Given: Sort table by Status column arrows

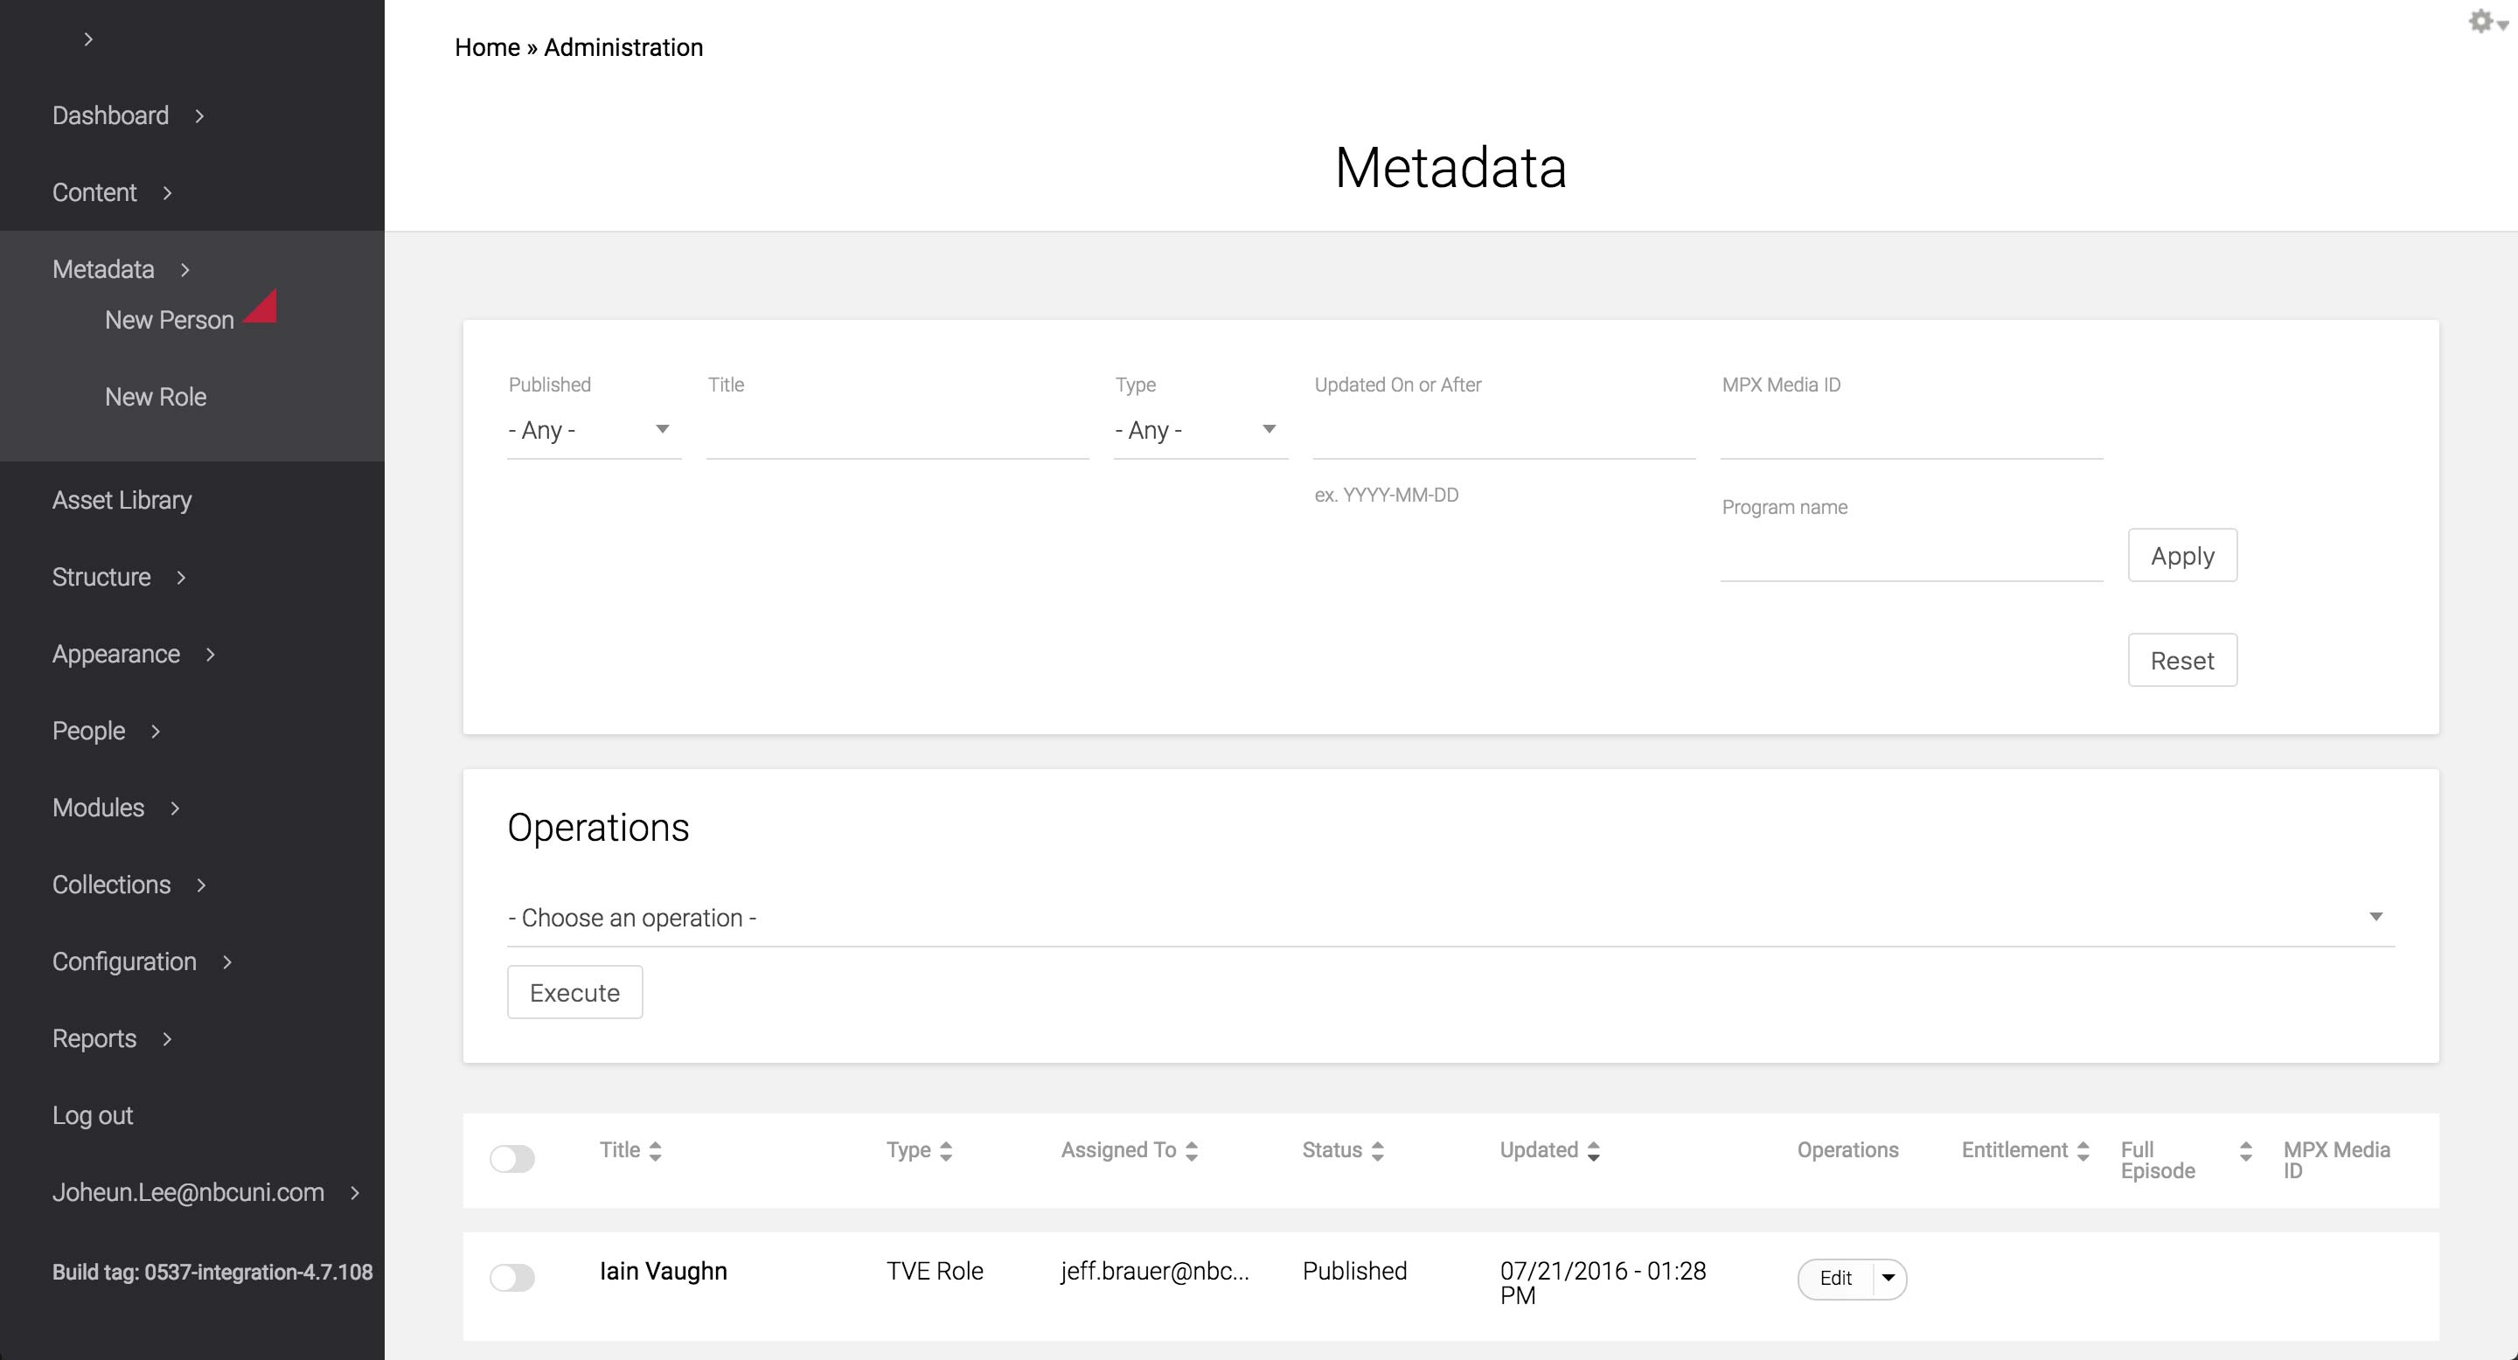Looking at the screenshot, I should pyautogui.click(x=1377, y=1151).
